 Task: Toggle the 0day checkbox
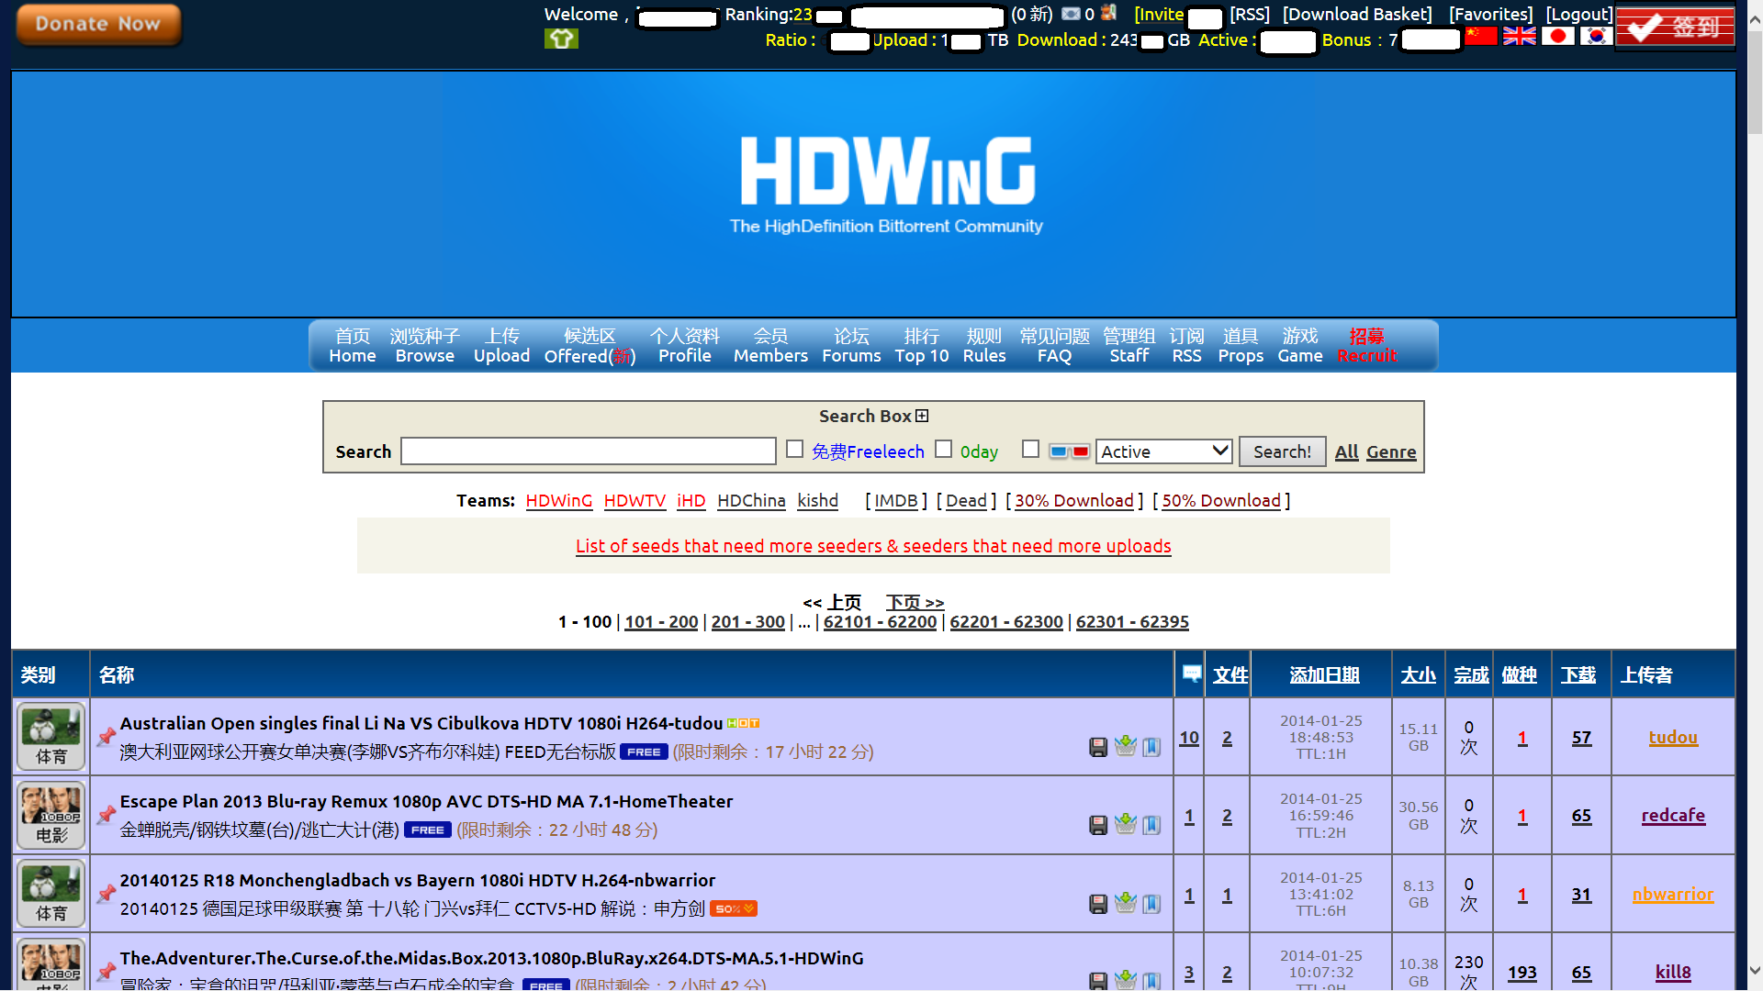pos(944,449)
